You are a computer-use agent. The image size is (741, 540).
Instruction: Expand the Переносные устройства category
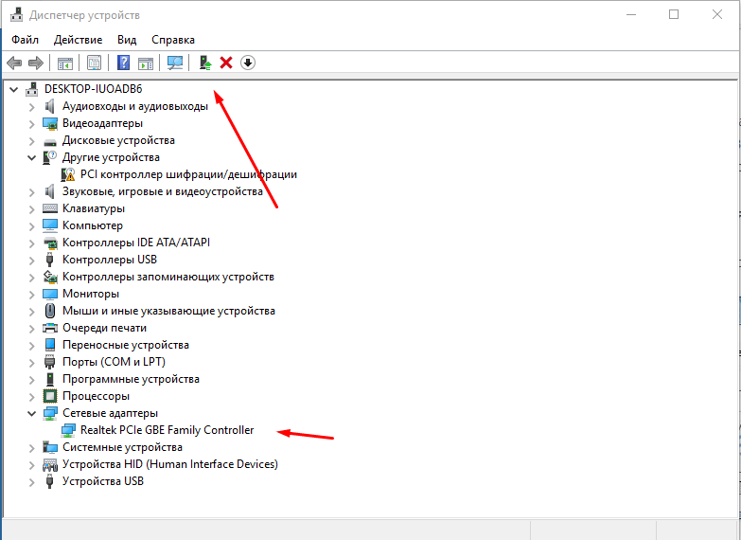(31, 346)
